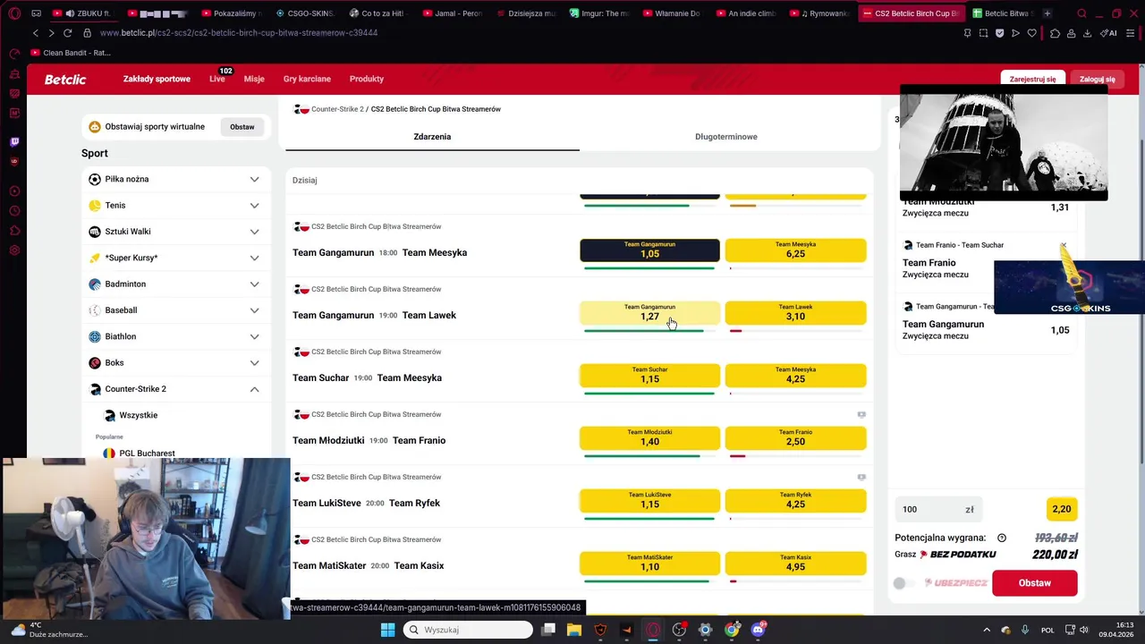Viewport: 1145px width, 644px height.
Task: Click the Tenis ball icon
Action: [x=95, y=205]
